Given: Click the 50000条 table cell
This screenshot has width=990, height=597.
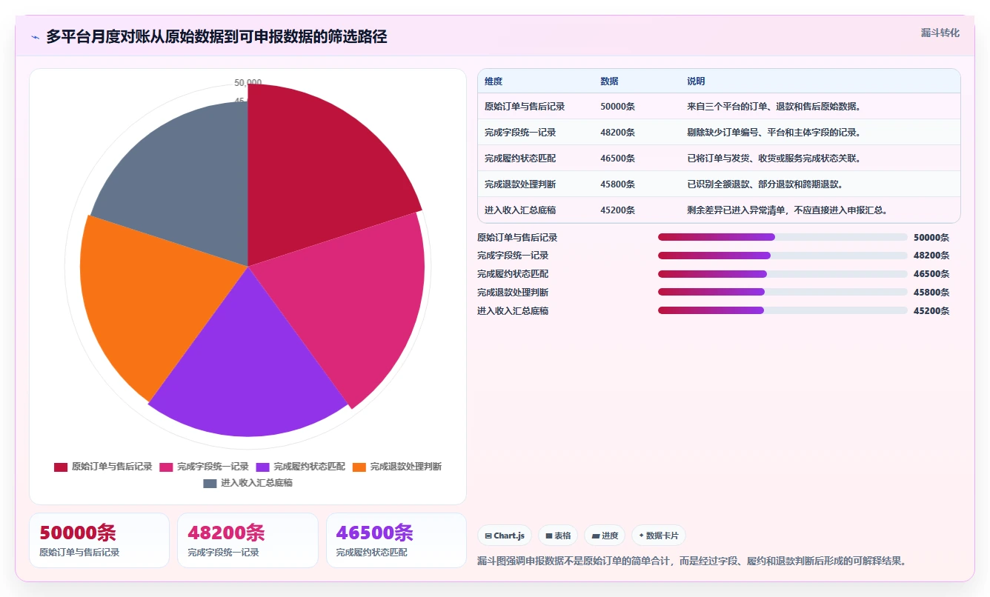Looking at the screenshot, I should (x=617, y=107).
